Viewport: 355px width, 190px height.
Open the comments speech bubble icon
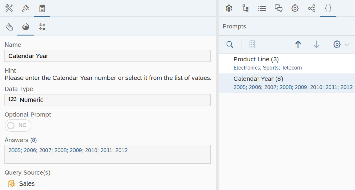coord(278,9)
